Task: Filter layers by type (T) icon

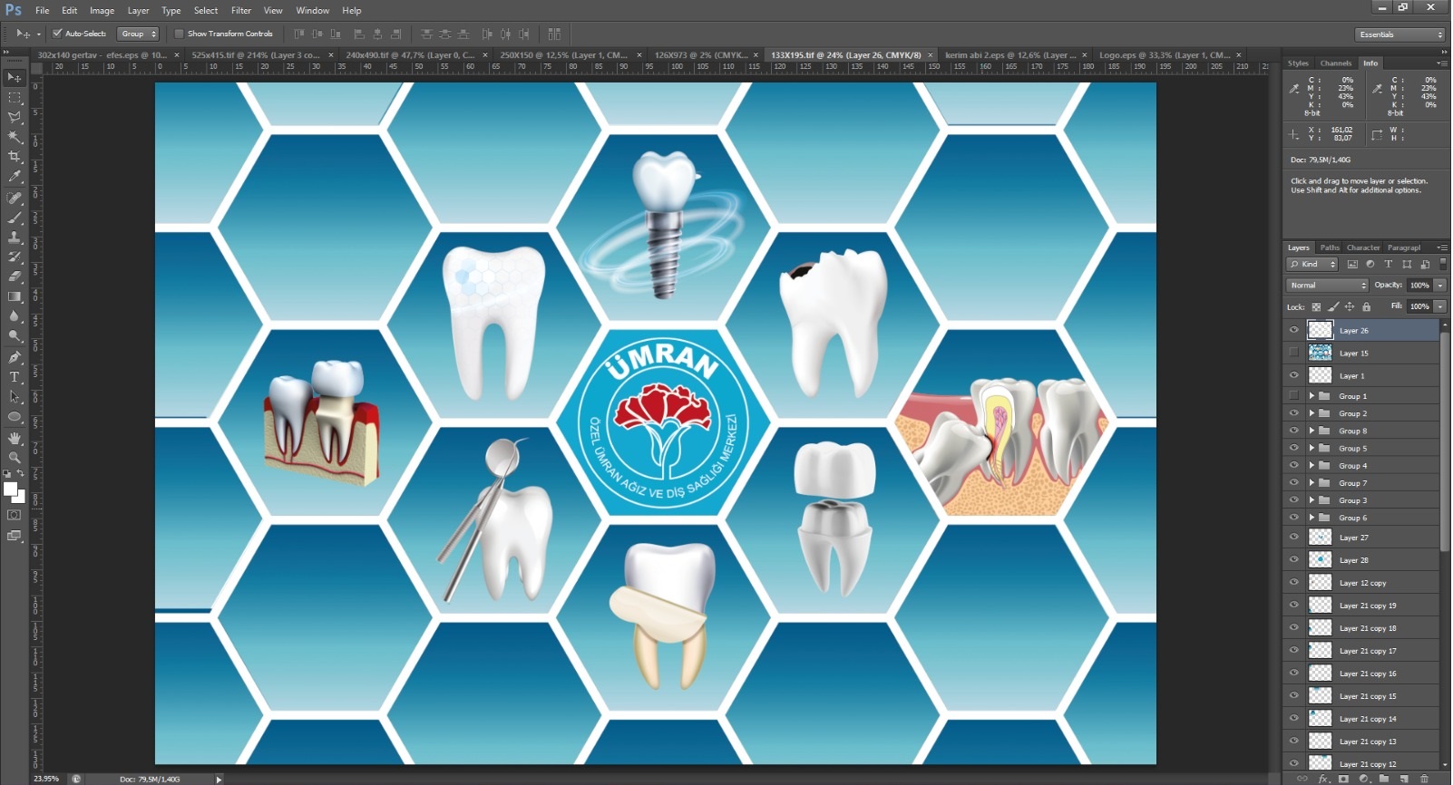Action: click(1388, 265)
